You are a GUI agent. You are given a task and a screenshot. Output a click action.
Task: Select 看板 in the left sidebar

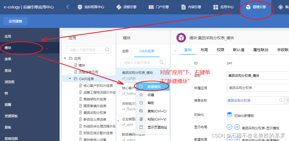(30, 127)
